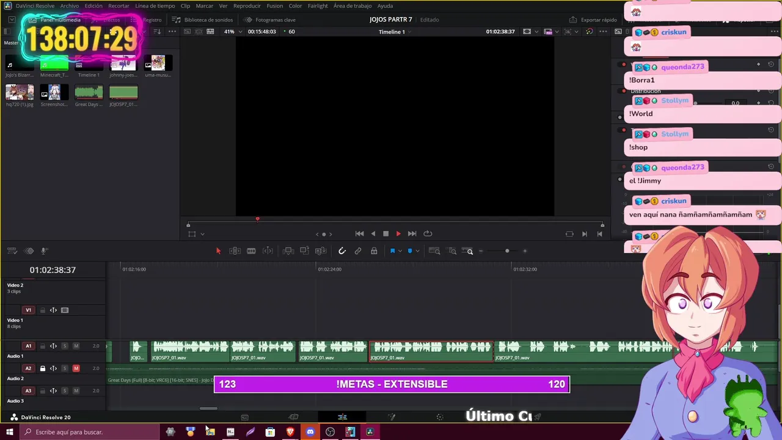Open the Clip menu
Image resolution: width=782 pixels, height=440 pixels.
click(x=185, y=5)
